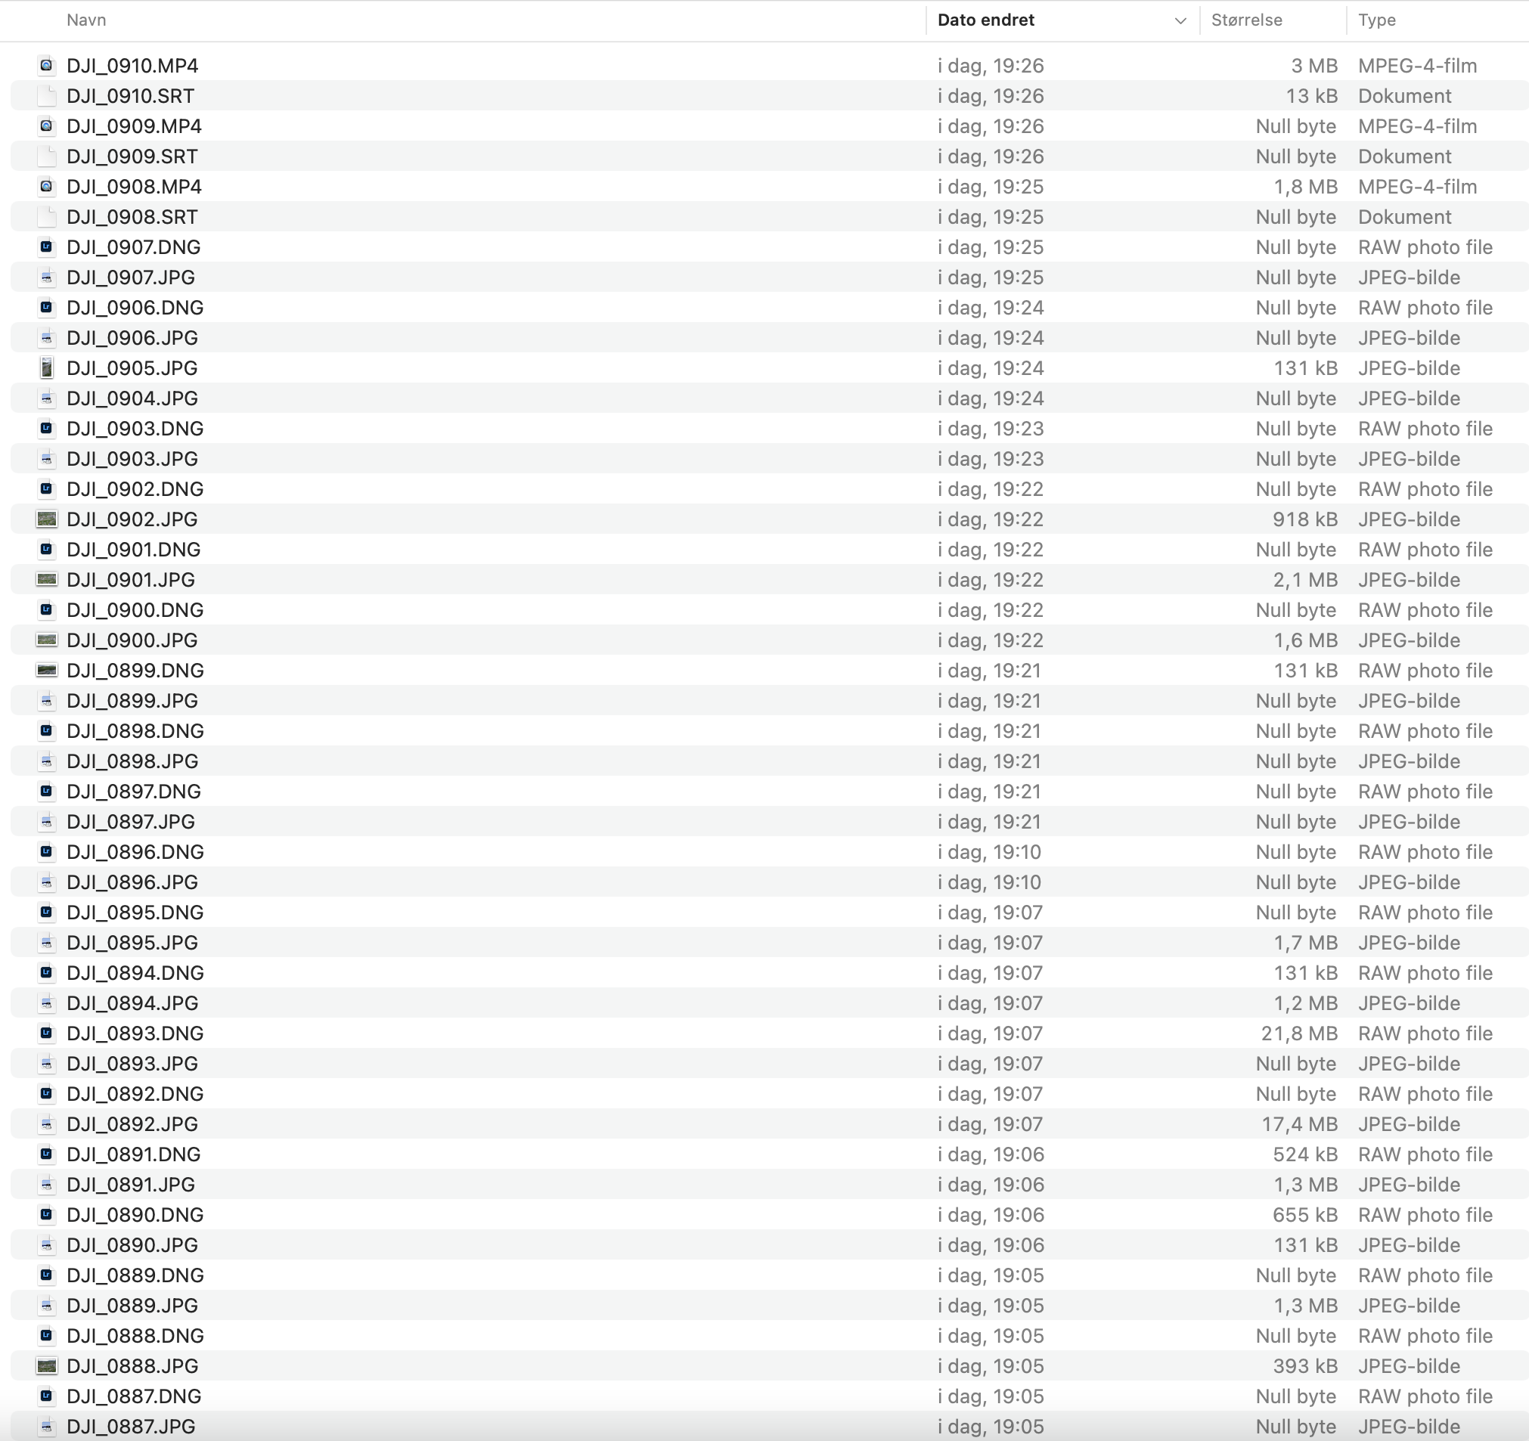Click the RAW icon of DJI_0898.DNG
This screenshot has width=1529, height=1441.
click(47, 731)
